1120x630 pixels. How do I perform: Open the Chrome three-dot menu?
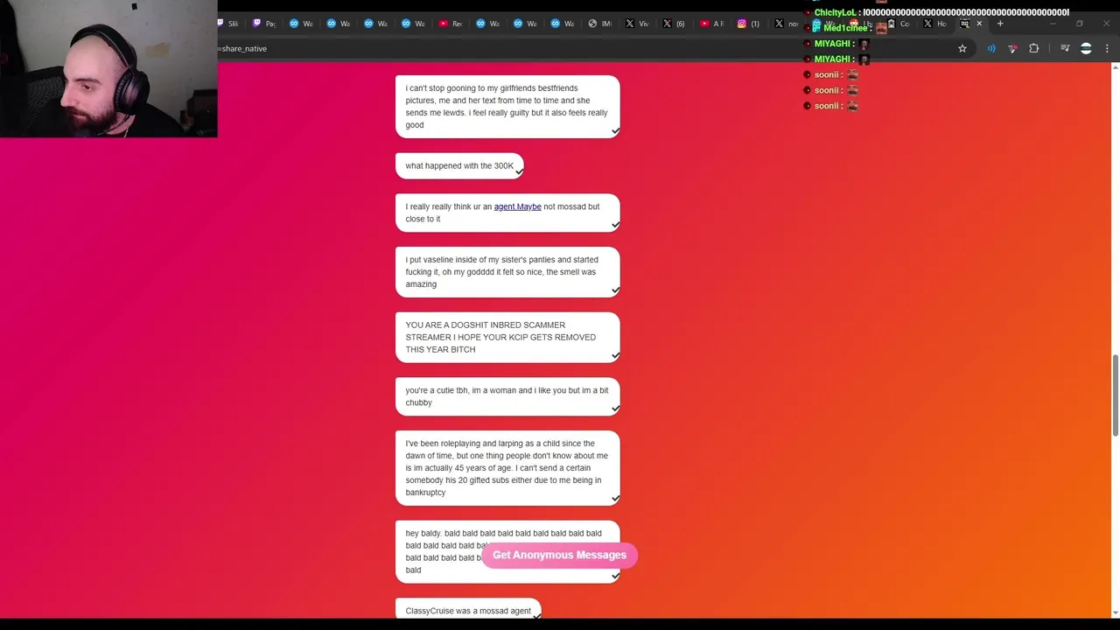click(1107, 48)
